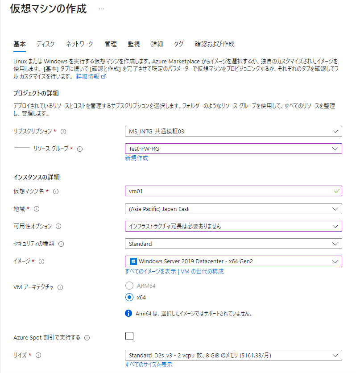Open the 地域 Japan East dropdown

(x=233, y=209)
